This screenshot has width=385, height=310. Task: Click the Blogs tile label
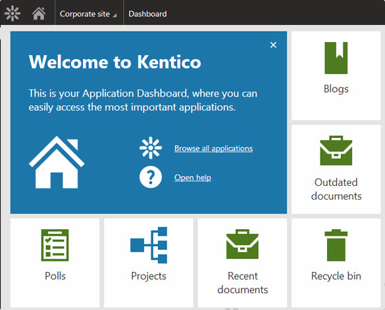[336, 89]
